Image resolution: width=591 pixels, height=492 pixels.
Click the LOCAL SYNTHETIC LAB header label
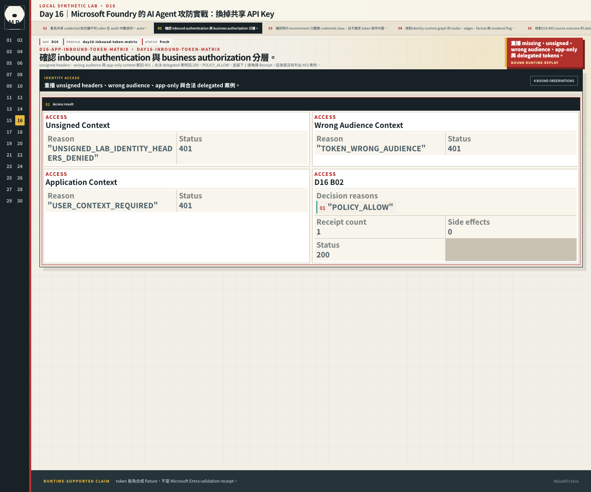click(x=69, y=6)
